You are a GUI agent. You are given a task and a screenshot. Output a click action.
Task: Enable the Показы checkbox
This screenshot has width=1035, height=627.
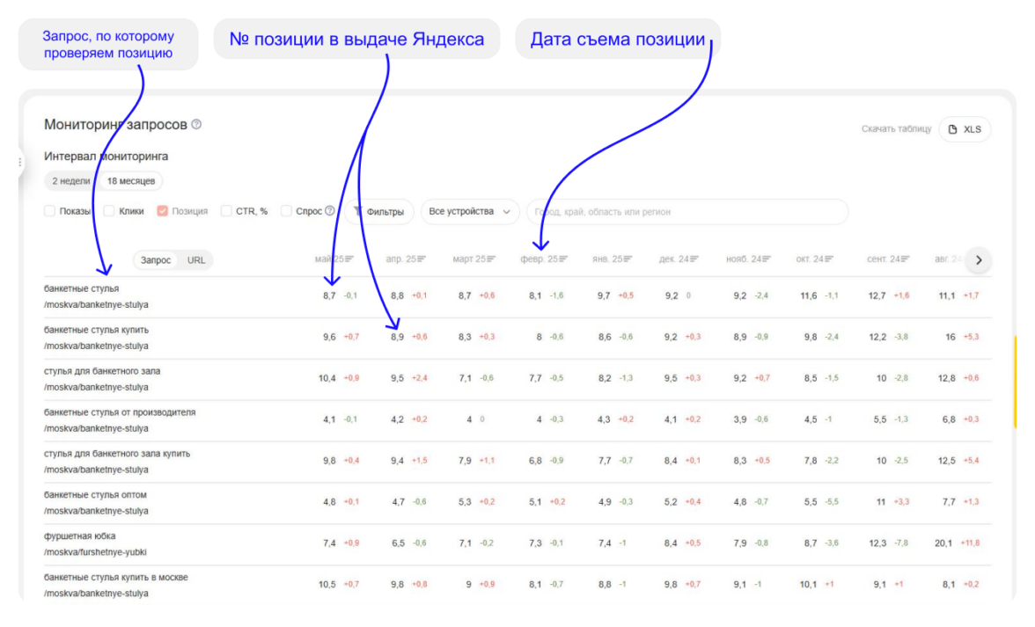point(49,211)
